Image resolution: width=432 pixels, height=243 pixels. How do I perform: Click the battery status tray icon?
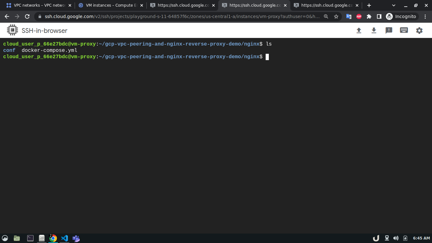405,238
